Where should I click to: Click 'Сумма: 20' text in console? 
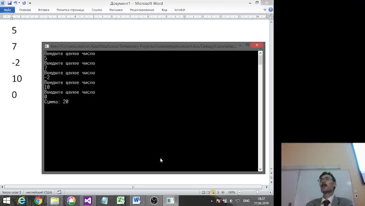(56, 102)
